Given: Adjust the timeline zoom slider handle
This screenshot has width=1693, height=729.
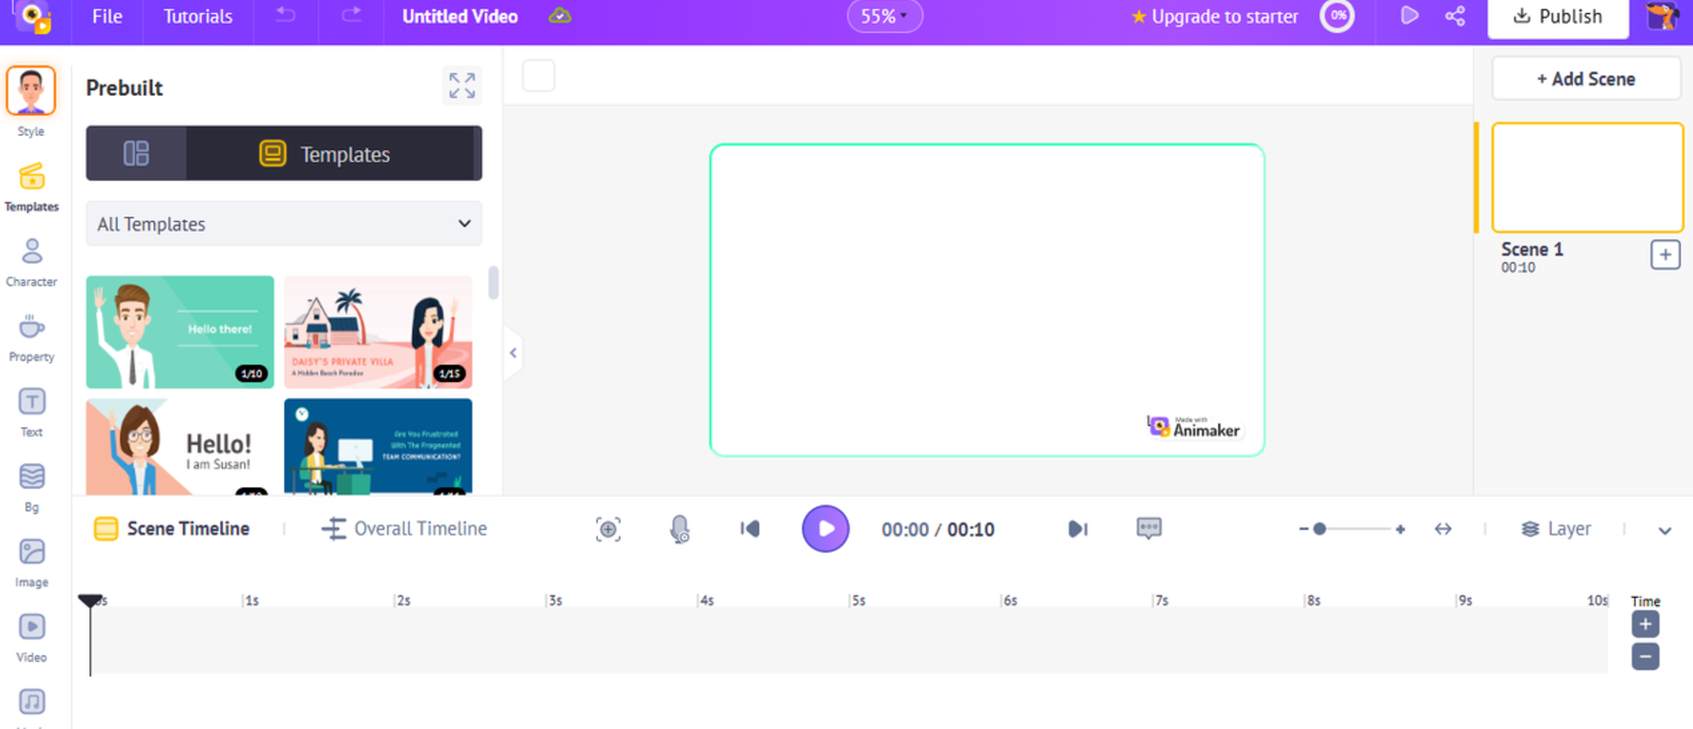Looking at the screenshot, I should tap(1319, 529).
